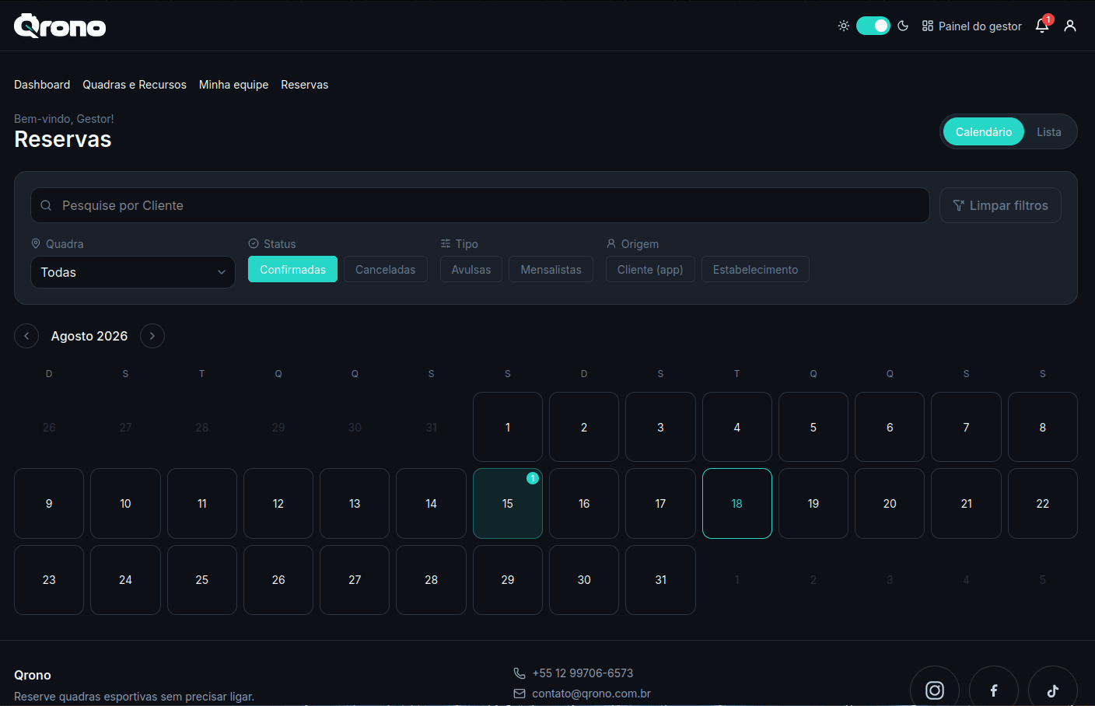Viewport: 1095px width, 706px height.
Task: Open the Quadra Todas dropdown
Action: click(x=133, y=272)
